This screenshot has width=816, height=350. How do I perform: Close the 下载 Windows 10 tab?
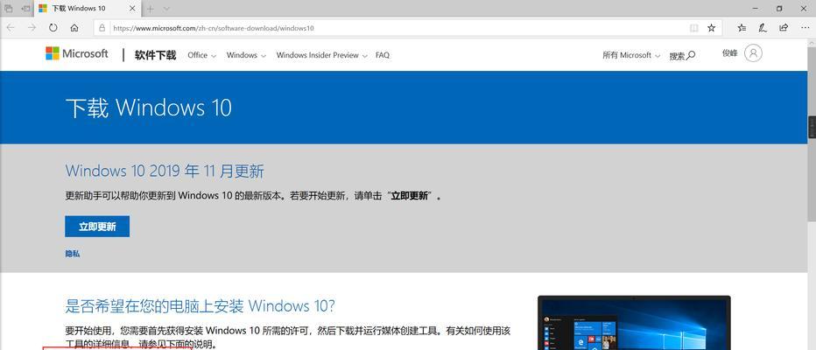pos(133,9)
